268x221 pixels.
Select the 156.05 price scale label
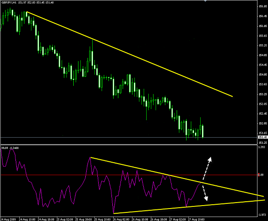[263, 26]
